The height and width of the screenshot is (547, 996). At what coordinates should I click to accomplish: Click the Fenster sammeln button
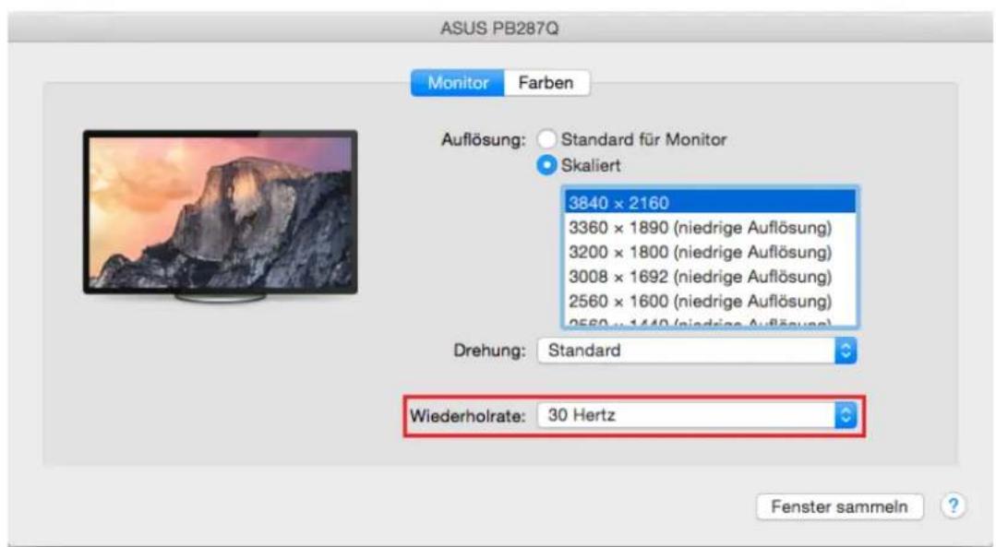pos(839,507)
